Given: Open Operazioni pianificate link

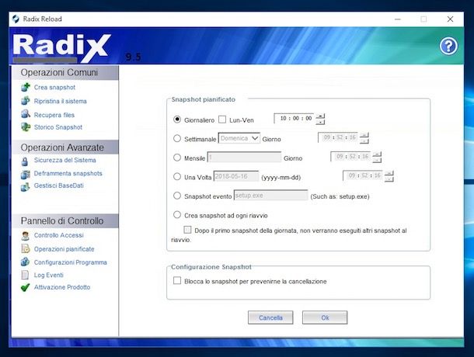Looking at the screenshot, I should point(64,249).
